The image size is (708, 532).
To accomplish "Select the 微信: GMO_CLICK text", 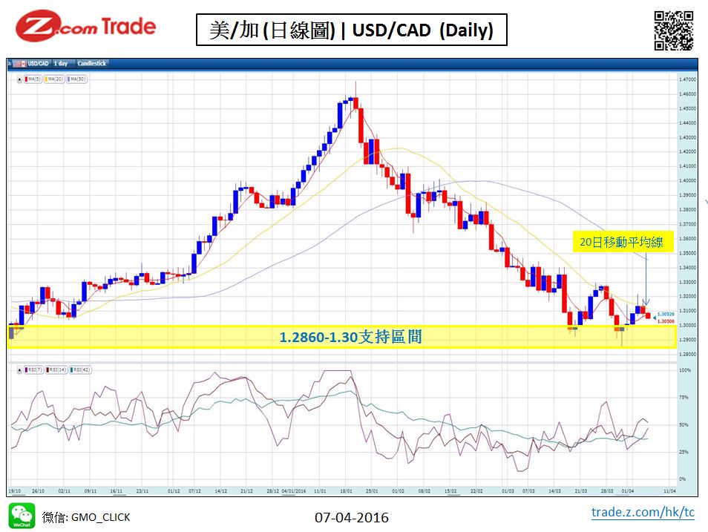I will tap(86, 517).
